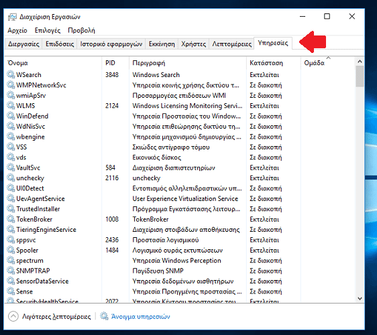The height and width of the screenshot is (335, 377).
Task: Click the Task Manager title bar icon
Action: click(x=12, y=17)
